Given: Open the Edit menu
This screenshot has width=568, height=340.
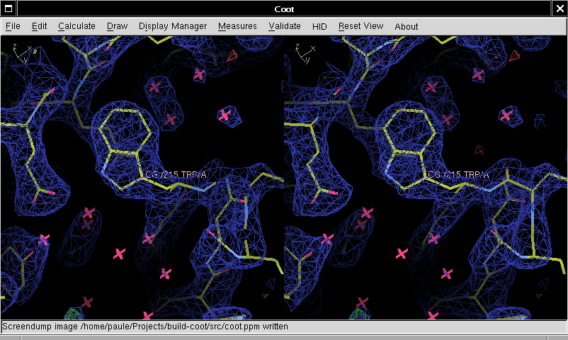Looking at the screenshot, I should pos(39,26).
